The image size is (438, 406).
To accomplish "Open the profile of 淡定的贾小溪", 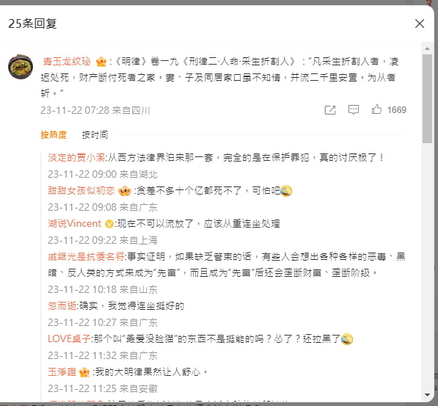I will 76,158.
